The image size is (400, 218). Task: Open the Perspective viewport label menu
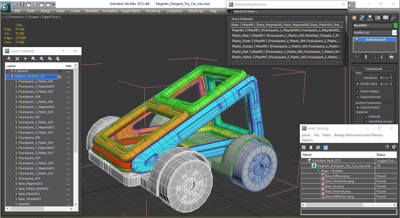point(17,17)
